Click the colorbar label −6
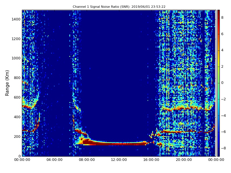 tap(223, 132)
